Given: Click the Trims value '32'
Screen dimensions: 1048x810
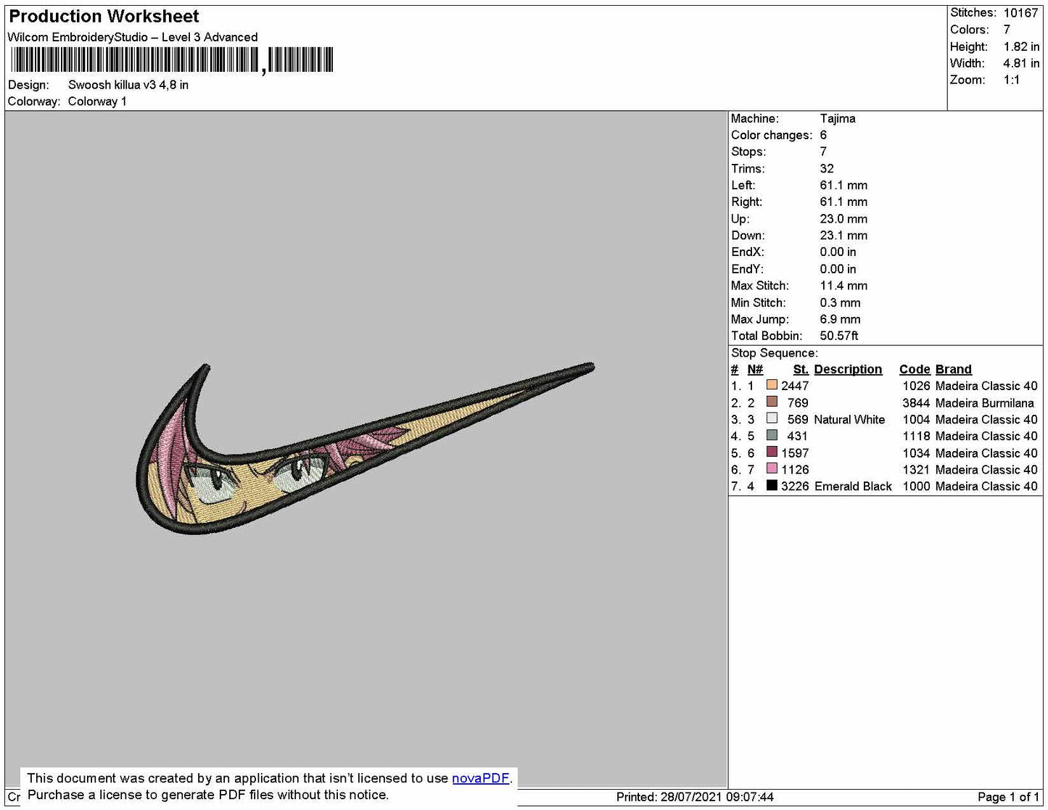Looking at the screenshot, I should tap(827, 168).
